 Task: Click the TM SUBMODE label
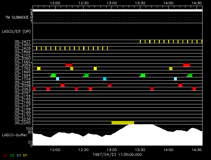point(17,17)
